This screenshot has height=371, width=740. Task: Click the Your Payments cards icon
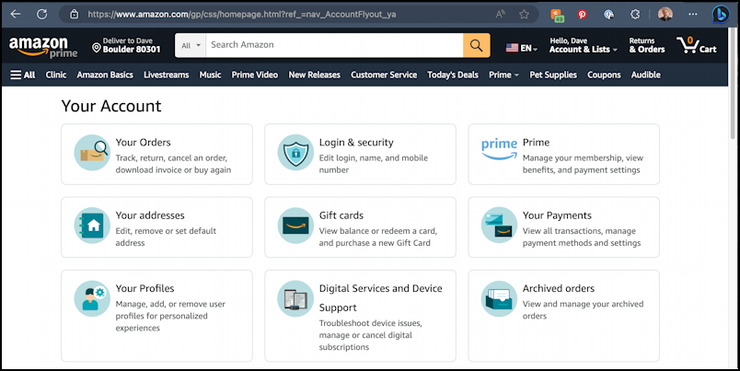(499, 226)
